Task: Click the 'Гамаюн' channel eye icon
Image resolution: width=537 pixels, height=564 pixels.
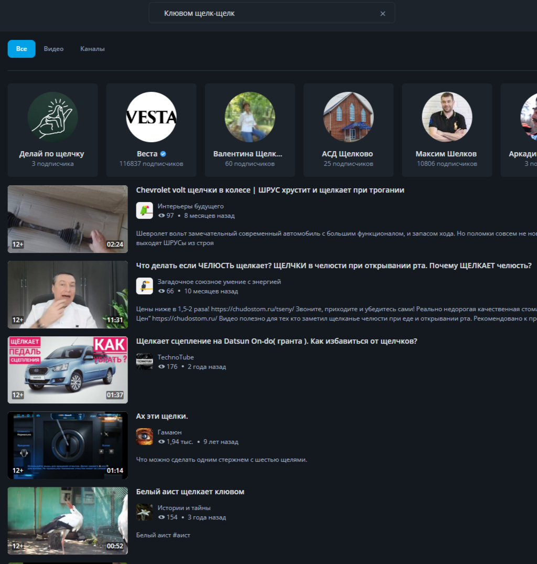Action: 145,437
